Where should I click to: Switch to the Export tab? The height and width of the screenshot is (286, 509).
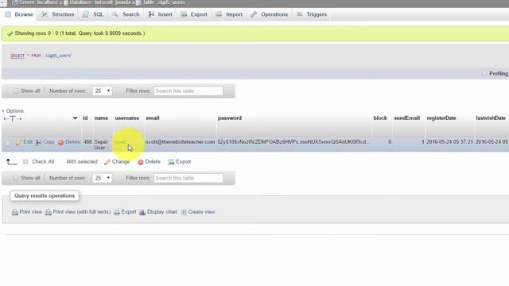194,14
